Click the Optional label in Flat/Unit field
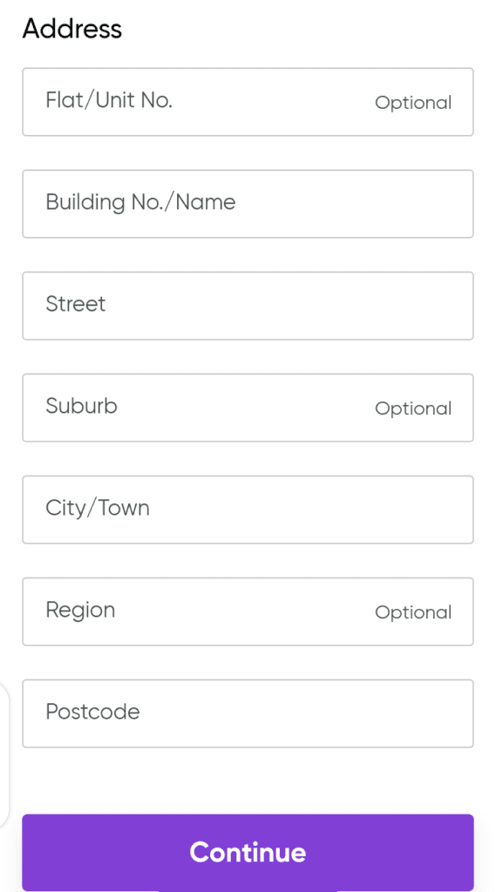Image resolution: width=496 pixels, height=892 pixels. point(413,103)
